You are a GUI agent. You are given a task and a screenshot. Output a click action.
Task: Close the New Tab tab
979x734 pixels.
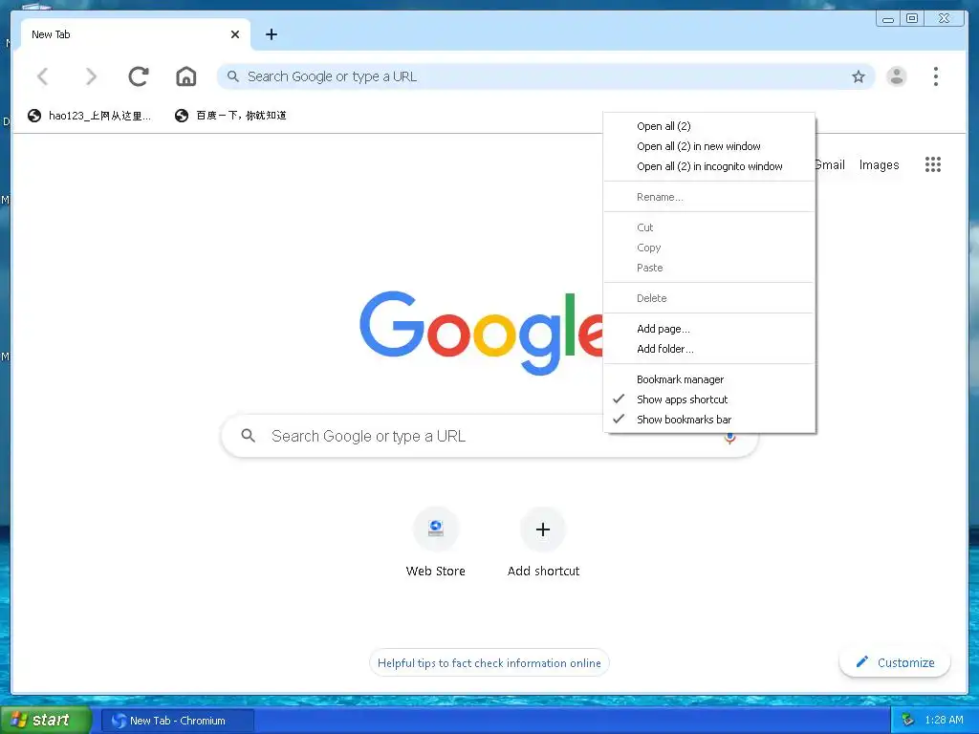click(235, 34)
